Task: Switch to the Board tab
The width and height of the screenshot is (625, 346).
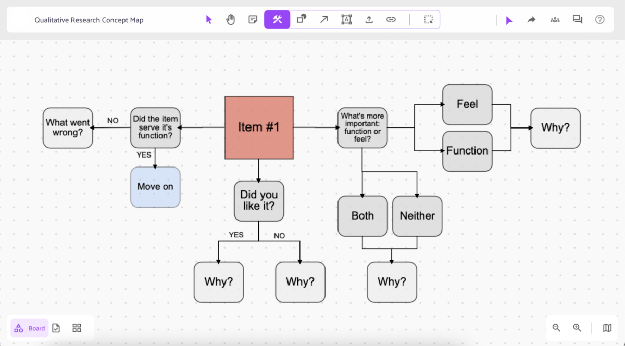Action: 29,328
